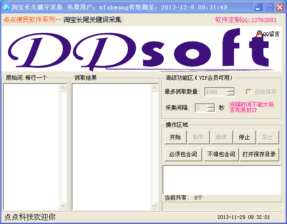Click the 最多抓取数量 field showing 1000
The width and height of the screenshot is (287, 224).
[x=216, y=92]
